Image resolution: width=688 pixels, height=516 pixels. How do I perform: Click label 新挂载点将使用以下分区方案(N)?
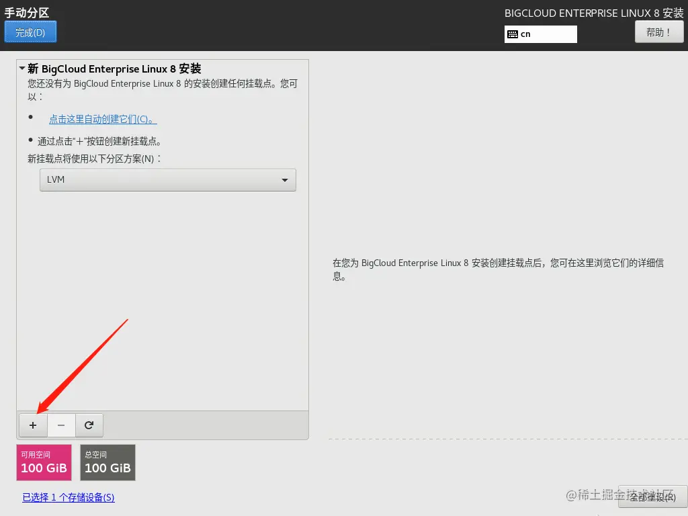point(94,159)
